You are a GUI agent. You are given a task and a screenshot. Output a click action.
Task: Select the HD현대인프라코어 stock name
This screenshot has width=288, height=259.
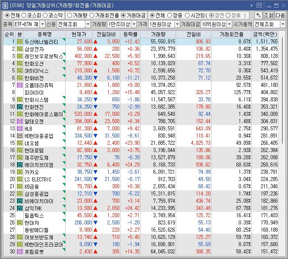44,245
